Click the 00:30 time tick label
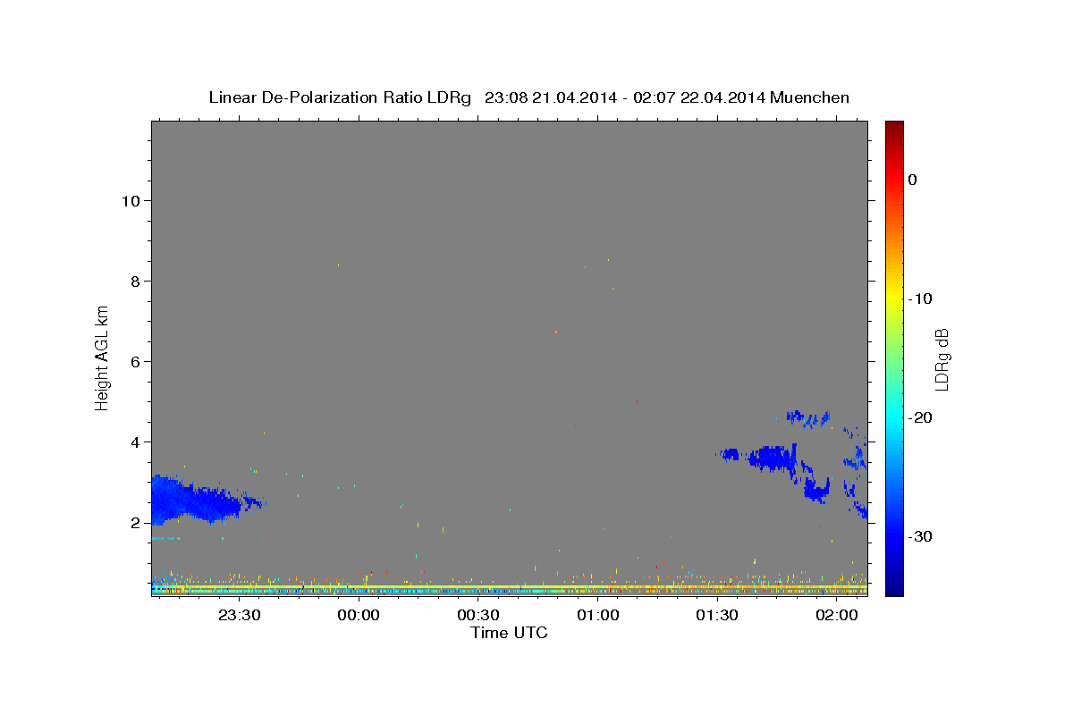 coord(478,615)
